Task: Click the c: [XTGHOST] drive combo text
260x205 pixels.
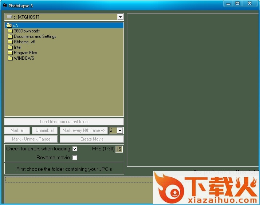Action: coord(26,17)
